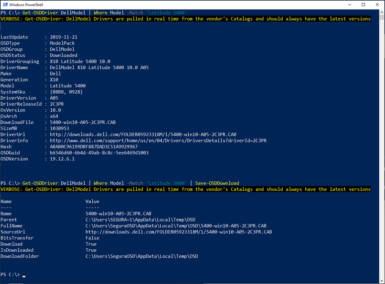The height and width of the screenshot is (284, 385).
Task: Click the Hash value 'ABAB0C96199DBF887DAD3C51A9929967'
Action: 94,146
